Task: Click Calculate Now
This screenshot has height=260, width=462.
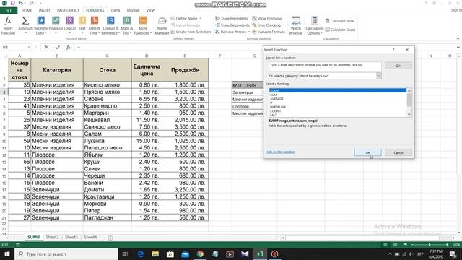Action: coord(339,21)
